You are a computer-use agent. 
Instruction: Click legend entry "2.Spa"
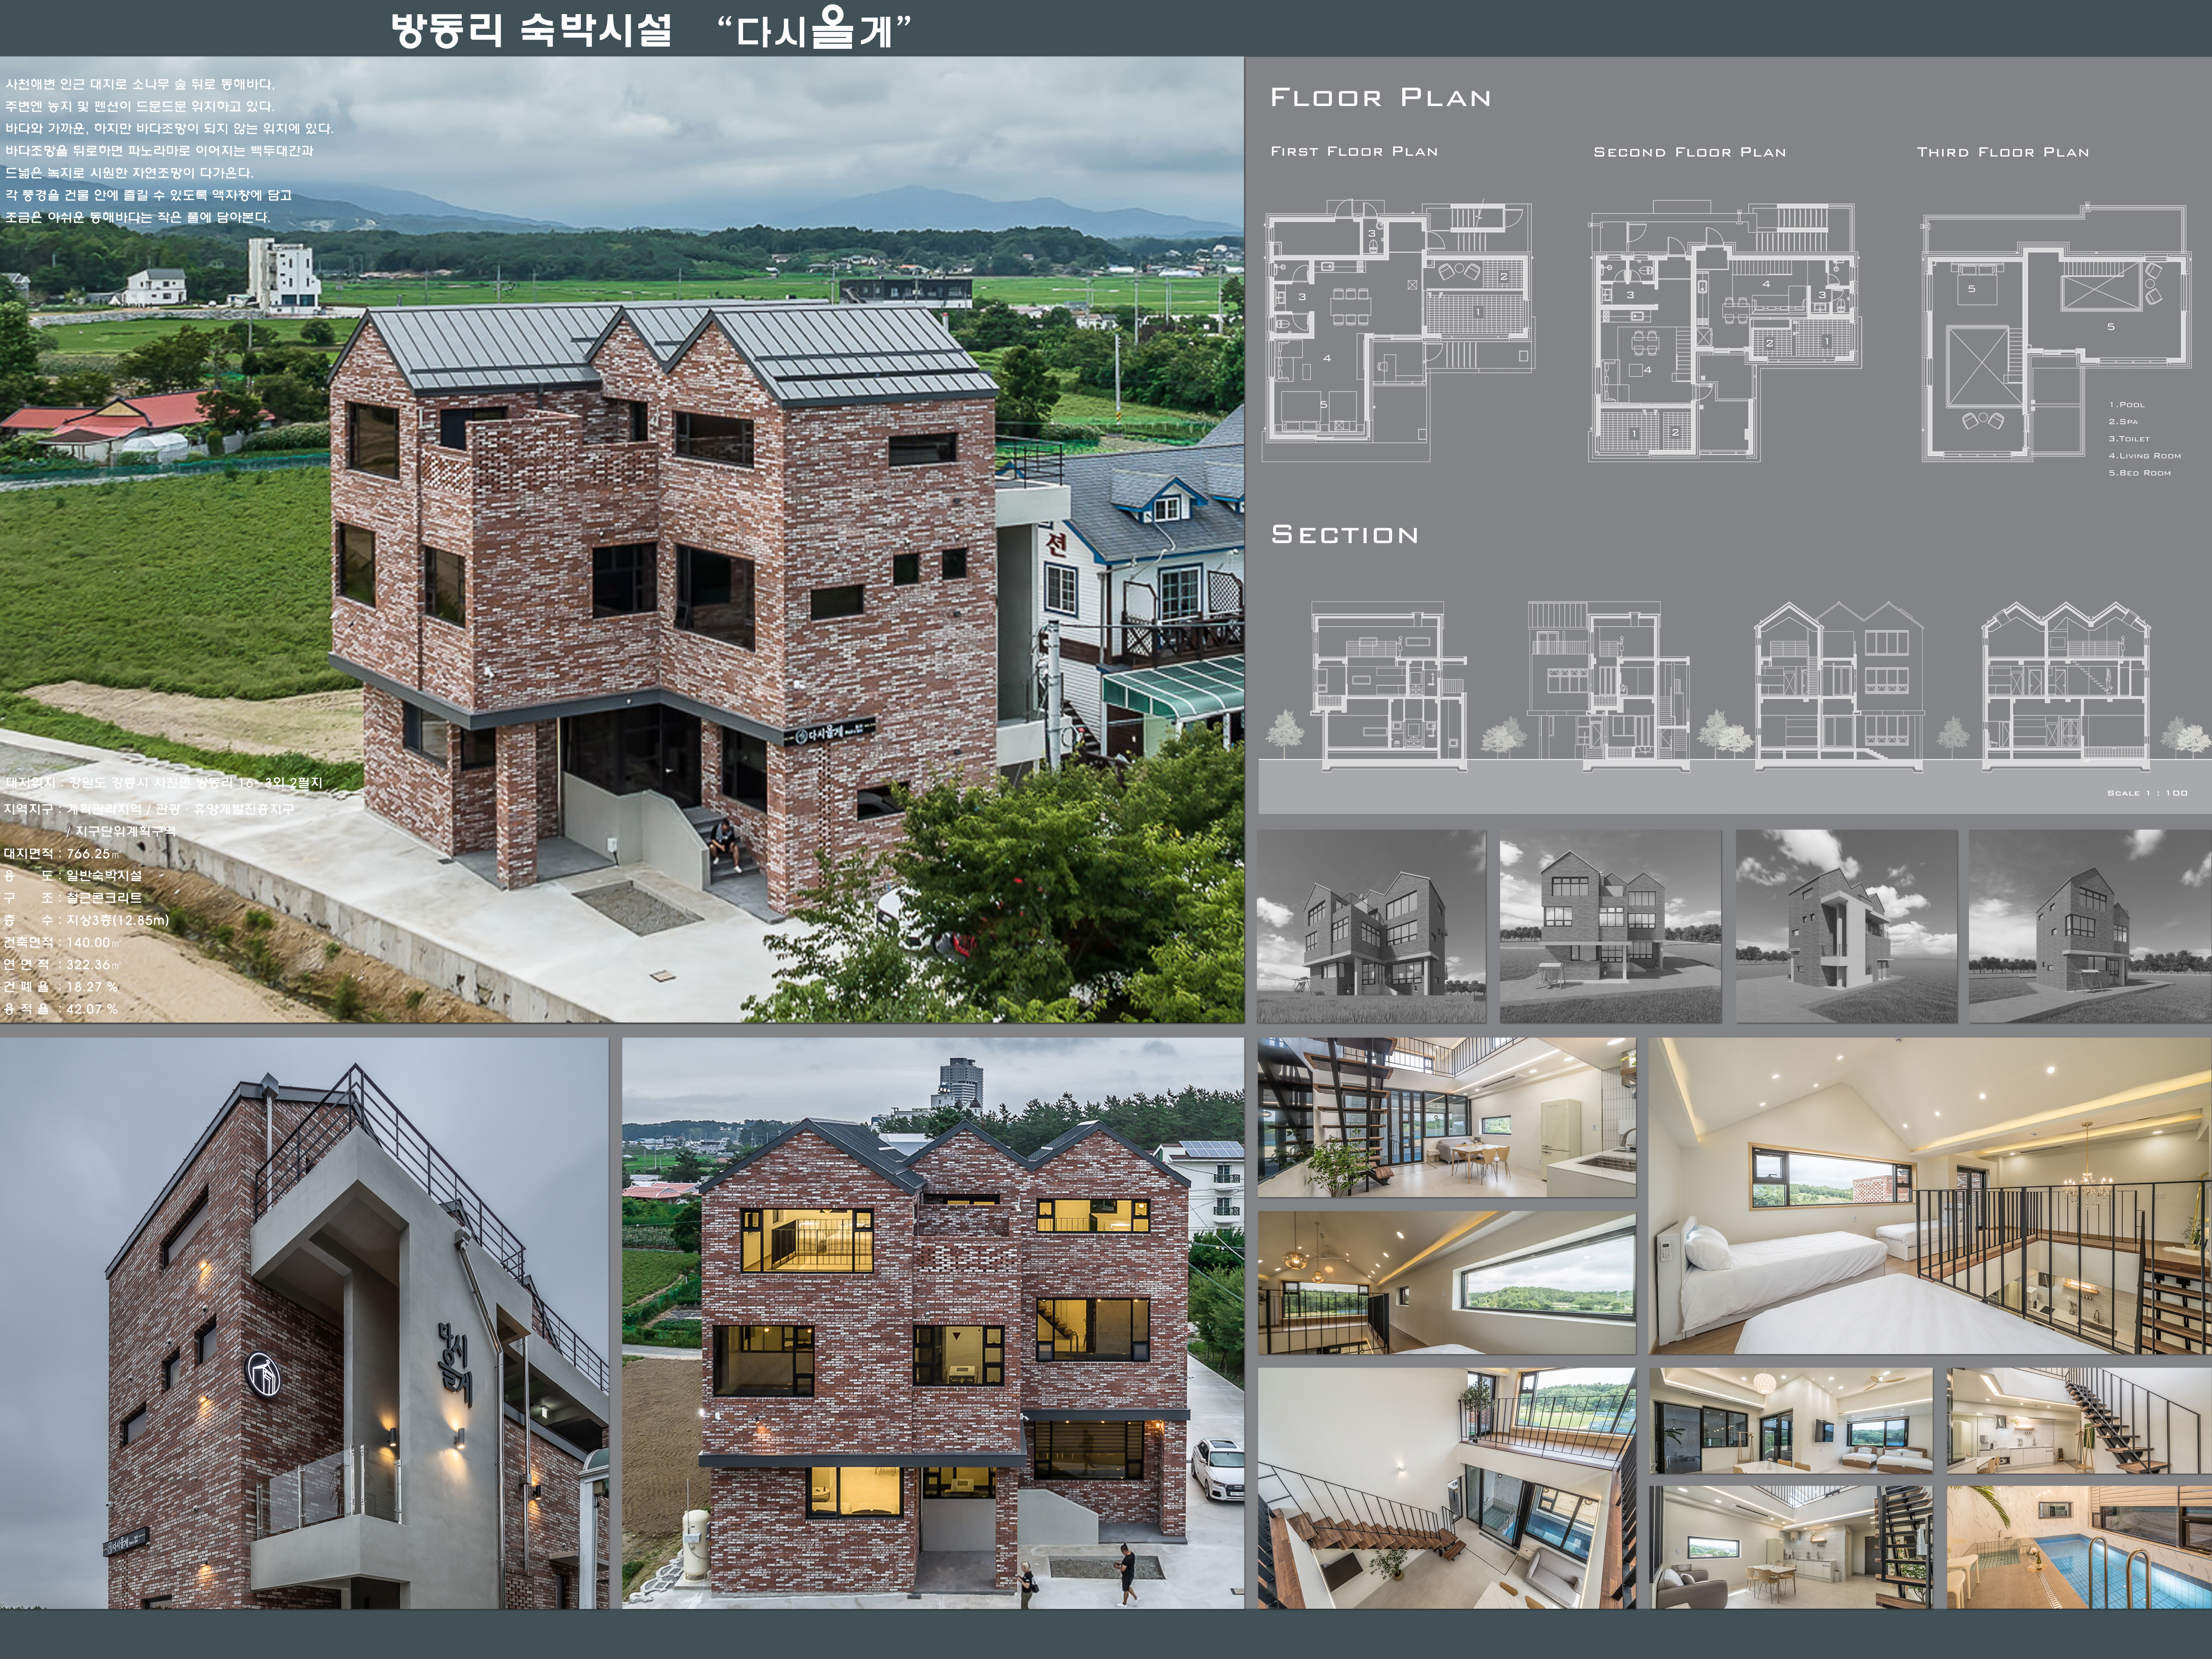point(2123,422)
